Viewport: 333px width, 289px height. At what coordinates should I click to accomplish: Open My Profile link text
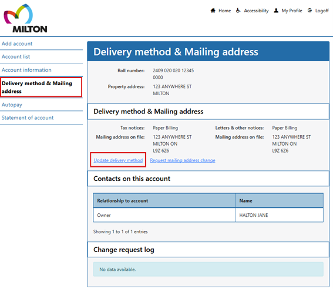[x=292, y=11]
